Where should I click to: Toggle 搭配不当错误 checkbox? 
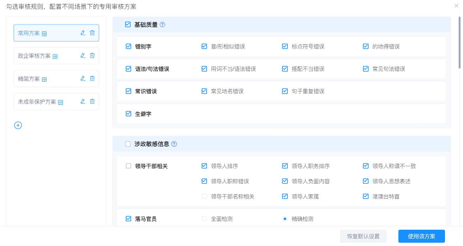tap(285, 69)
